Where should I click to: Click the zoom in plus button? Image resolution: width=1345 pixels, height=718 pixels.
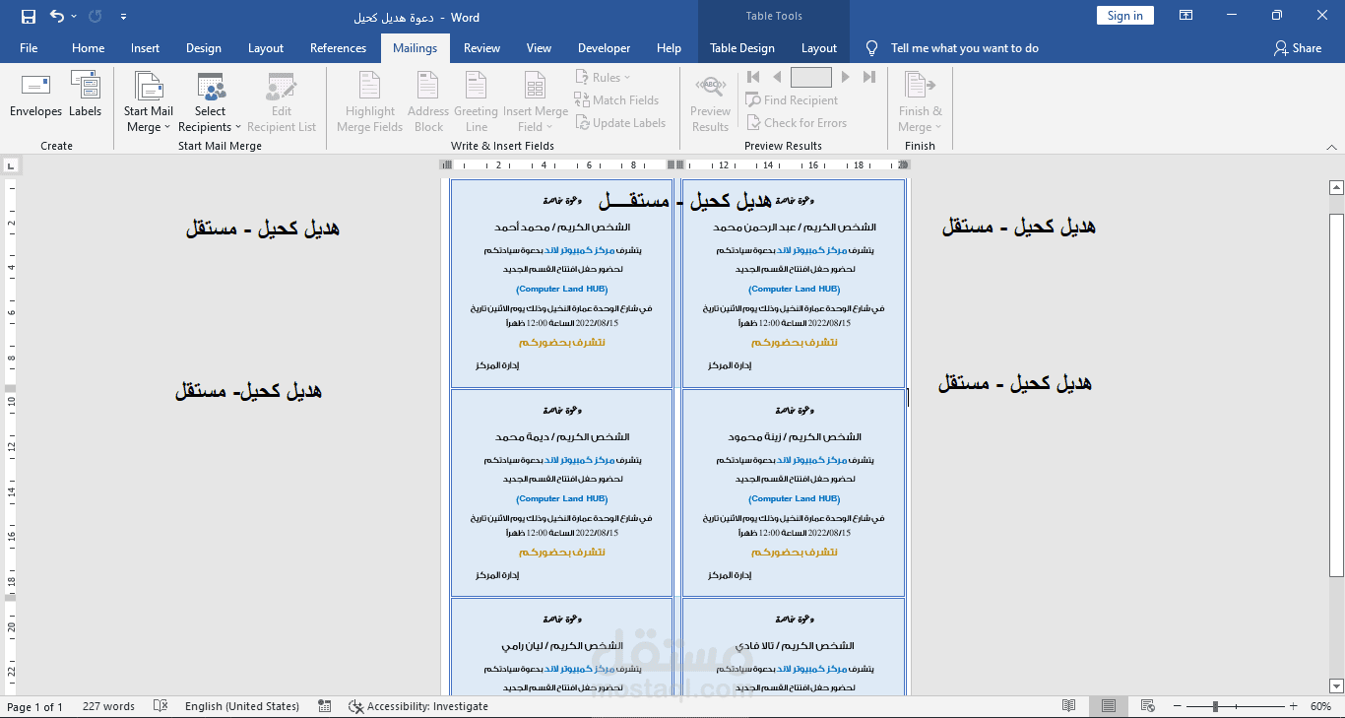[1294, 706]
